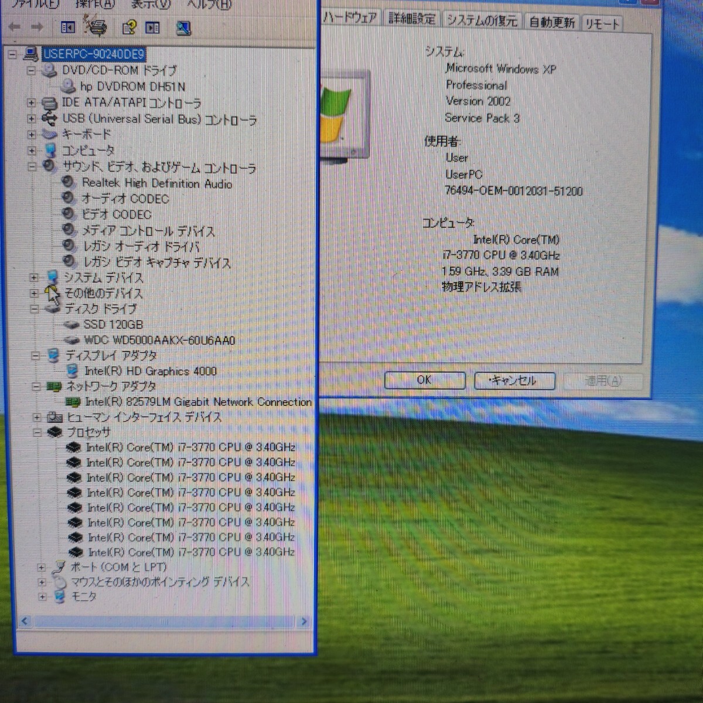Collapse the ネットワーク アダプタ category
Image resolution: width=703 pixels, height=703 pixels.
[36, 387]
